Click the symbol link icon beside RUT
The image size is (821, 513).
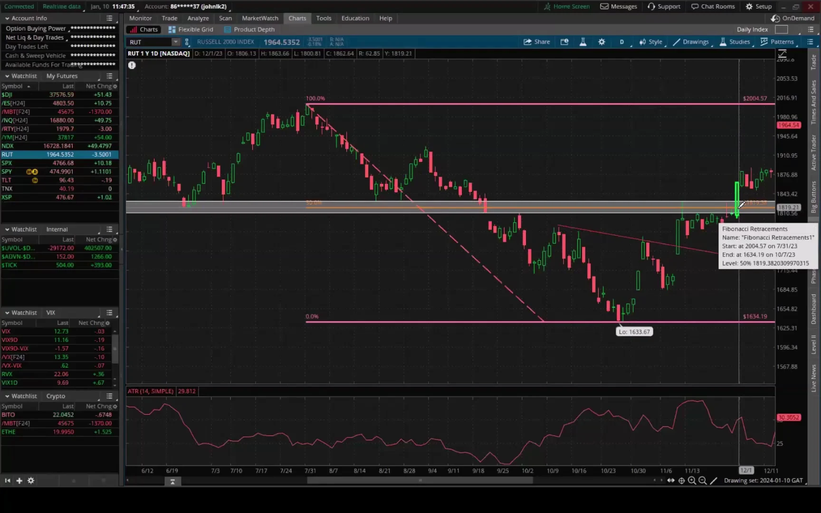point(187,42)
